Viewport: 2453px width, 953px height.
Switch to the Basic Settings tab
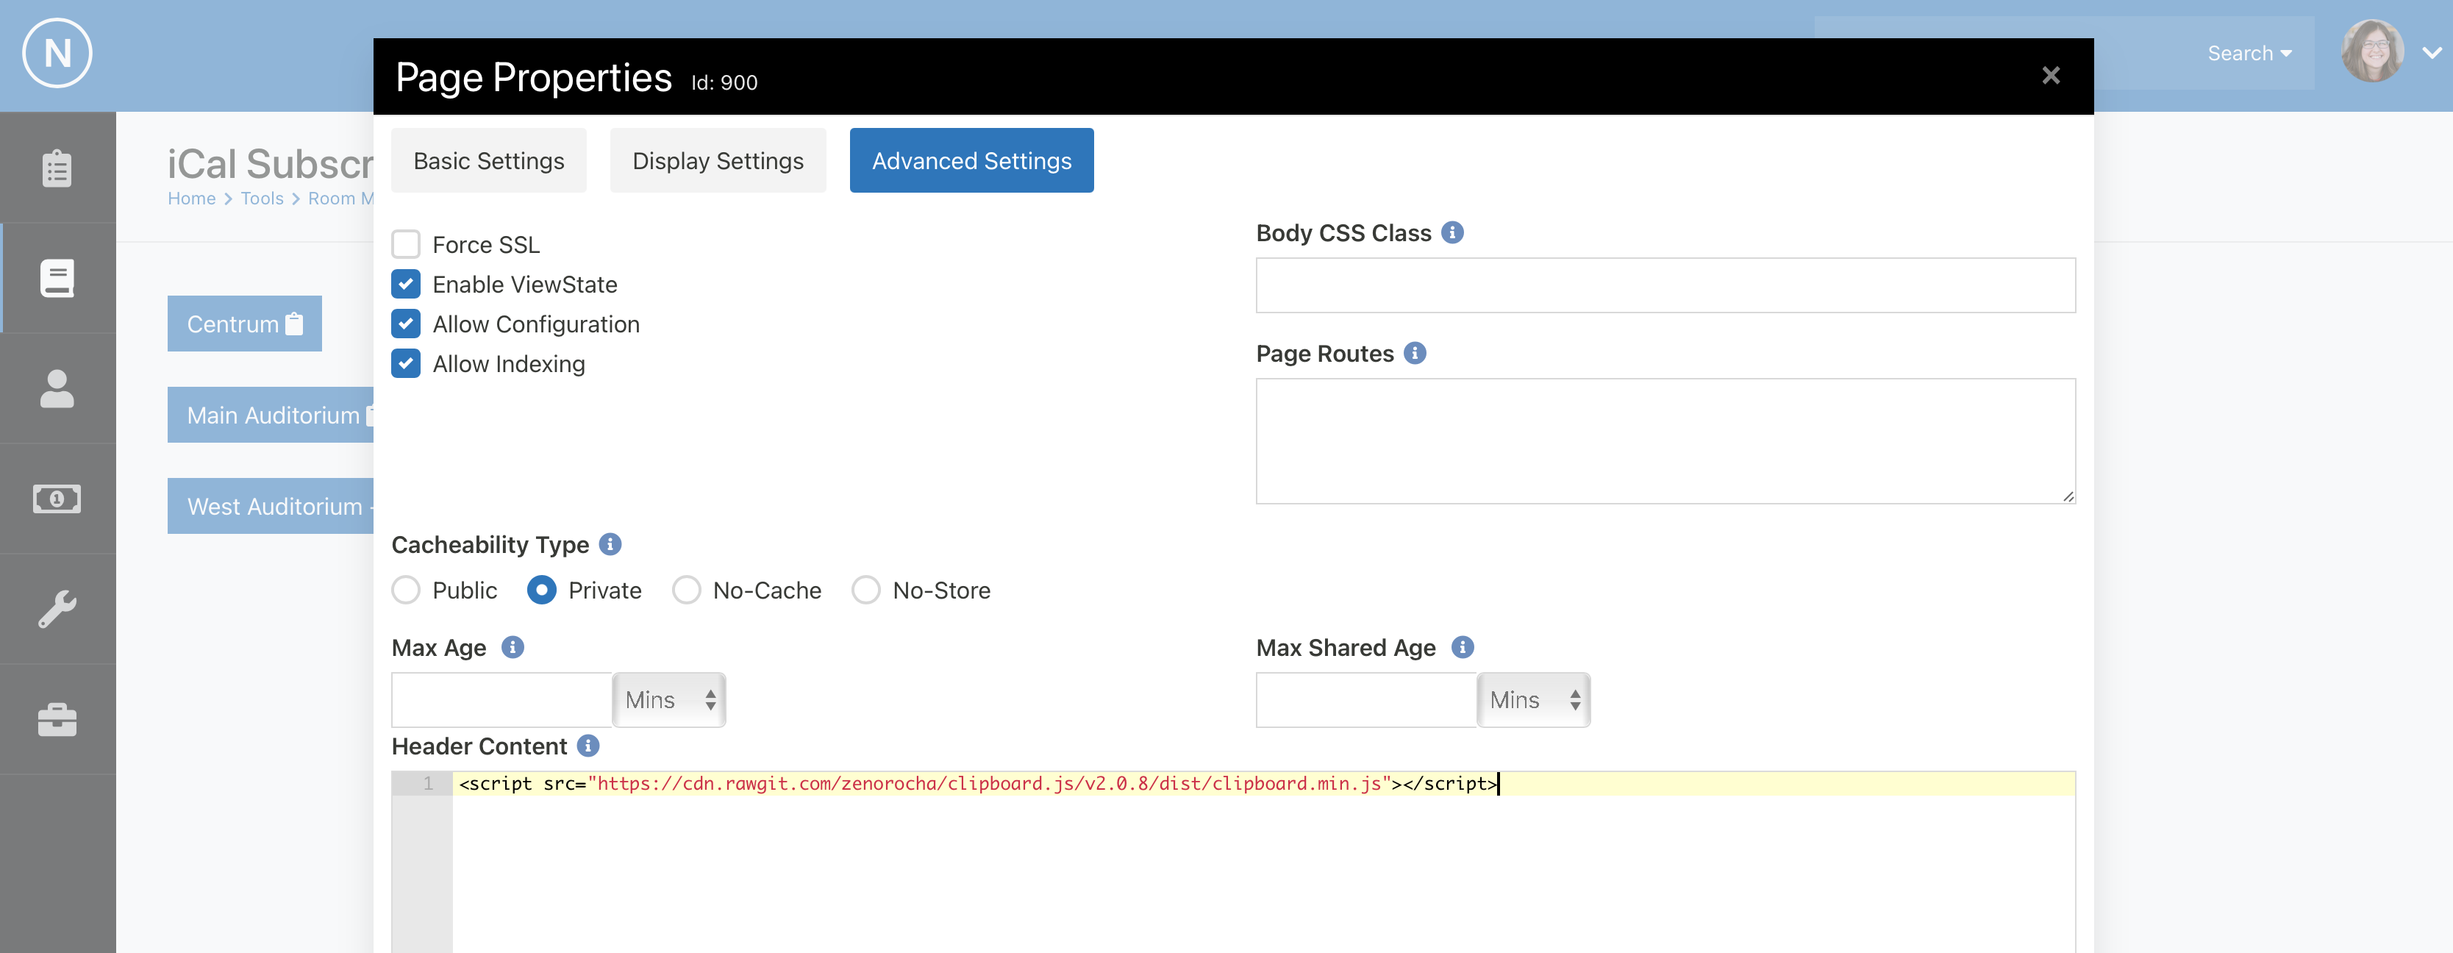488,161
